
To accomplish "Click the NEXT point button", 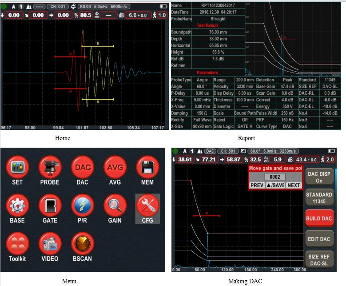I will (x=294, y=185).
